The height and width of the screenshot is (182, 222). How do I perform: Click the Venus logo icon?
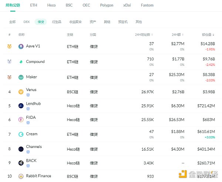click(x=21, y=92)
